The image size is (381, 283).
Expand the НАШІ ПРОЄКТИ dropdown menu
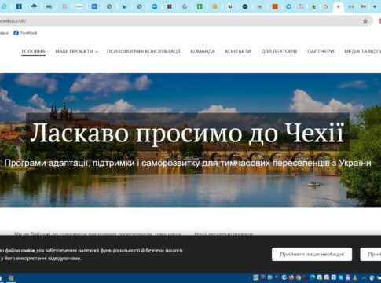76,51
